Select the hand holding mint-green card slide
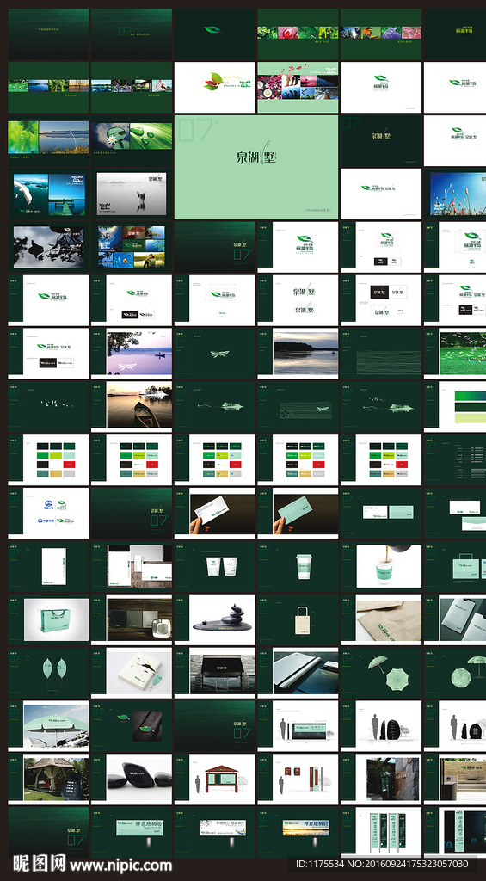Image resolution: width=486 pixels, height=881 pixels. 298,513
